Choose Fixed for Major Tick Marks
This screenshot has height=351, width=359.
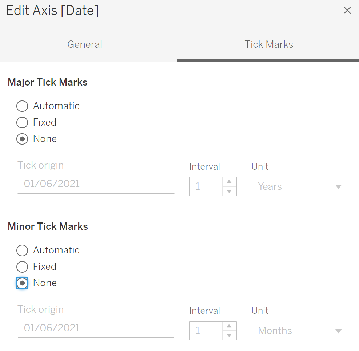click(x=22, y=123)
